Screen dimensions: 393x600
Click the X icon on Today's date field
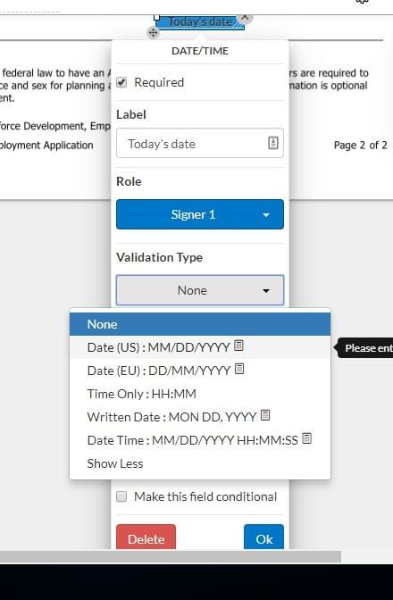[245, 17]
